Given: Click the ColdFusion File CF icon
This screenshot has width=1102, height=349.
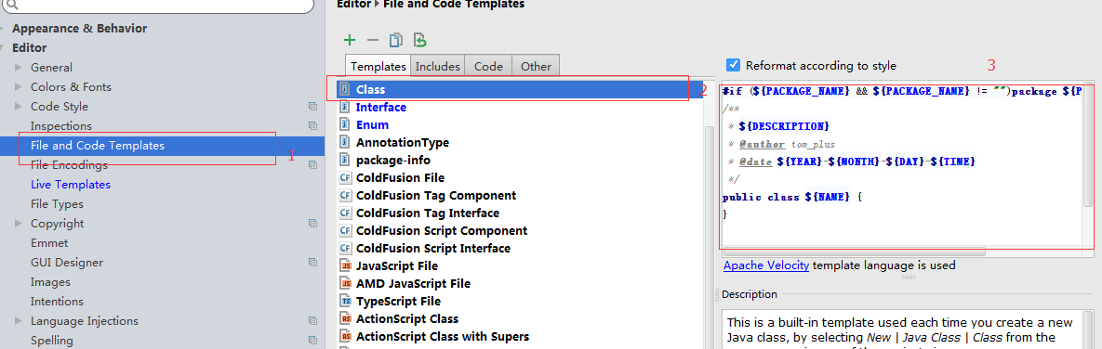Looking at the screenshot, I should click(x=345, y=178).
